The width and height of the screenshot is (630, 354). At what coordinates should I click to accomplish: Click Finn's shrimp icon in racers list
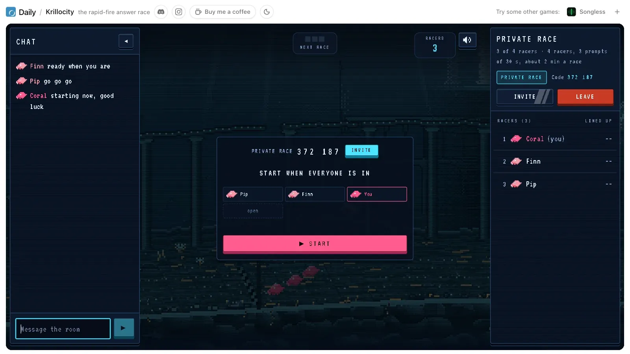pyautogui.click(x=516, y=162)
